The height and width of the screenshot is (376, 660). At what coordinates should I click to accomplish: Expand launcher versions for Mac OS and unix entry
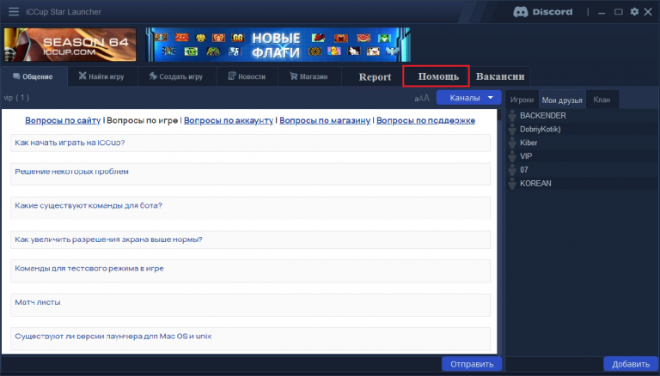(250, 338)
